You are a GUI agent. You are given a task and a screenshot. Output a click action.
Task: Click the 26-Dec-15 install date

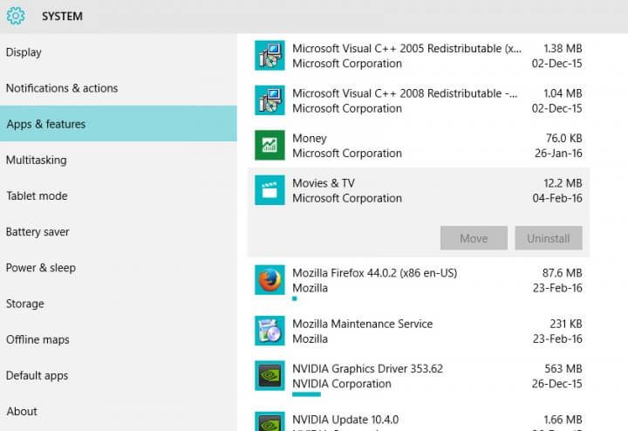557,383
